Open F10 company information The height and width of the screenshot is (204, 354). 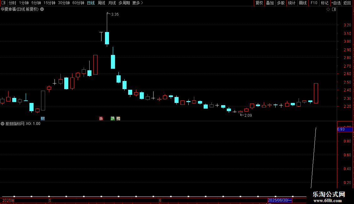coord(314,3)
